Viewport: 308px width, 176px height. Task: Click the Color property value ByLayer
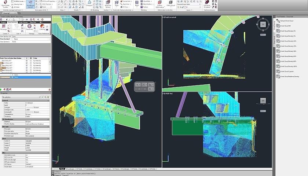click(x=37, y=103)
